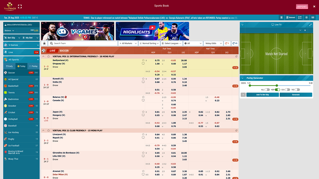319x179 pixels.
Task: Collapse Virtual PES 21 Club Friendly league
Action: 43,130
